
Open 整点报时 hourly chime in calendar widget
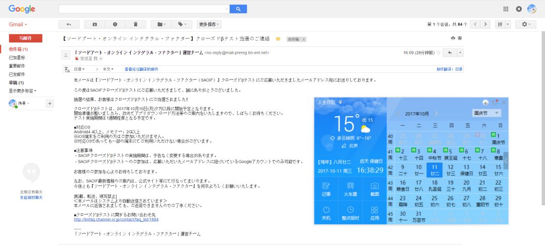[350, 213]
